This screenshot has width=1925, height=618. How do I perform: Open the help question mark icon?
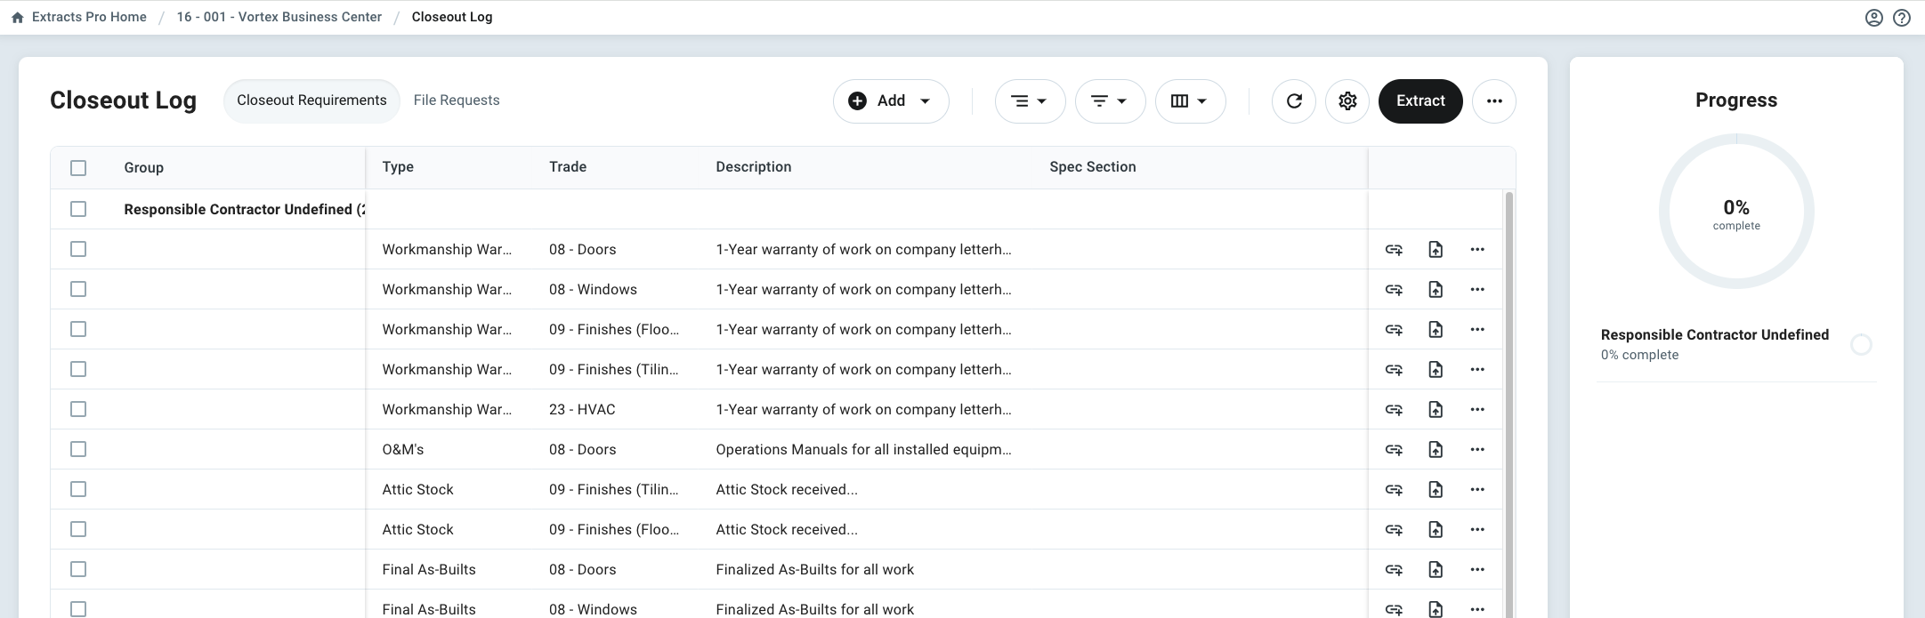pos(1902,18)
